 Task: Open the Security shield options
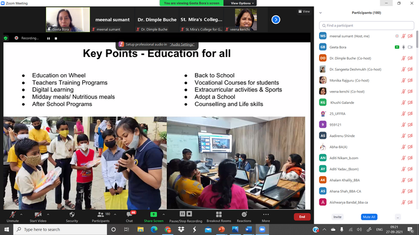tap(72, 215)
